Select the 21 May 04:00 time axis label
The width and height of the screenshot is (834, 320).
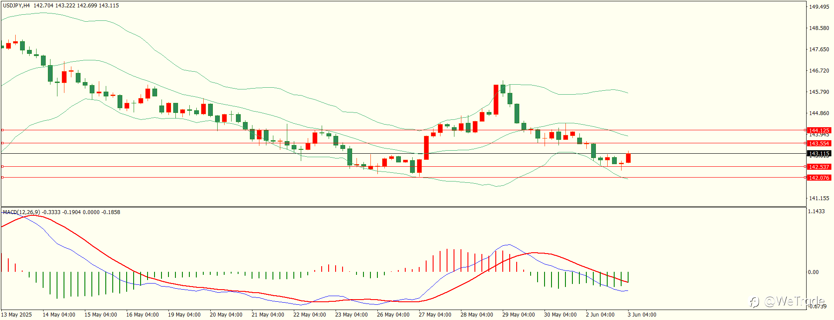tap(268, 315)
